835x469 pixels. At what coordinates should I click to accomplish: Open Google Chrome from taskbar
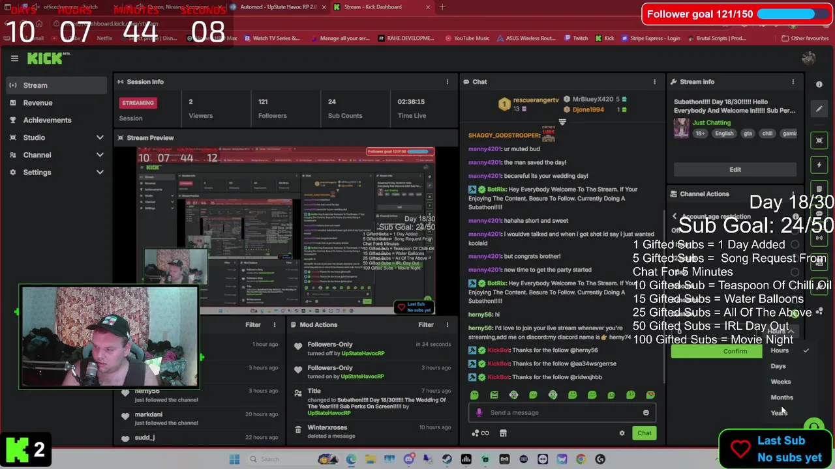coord(581,459)
